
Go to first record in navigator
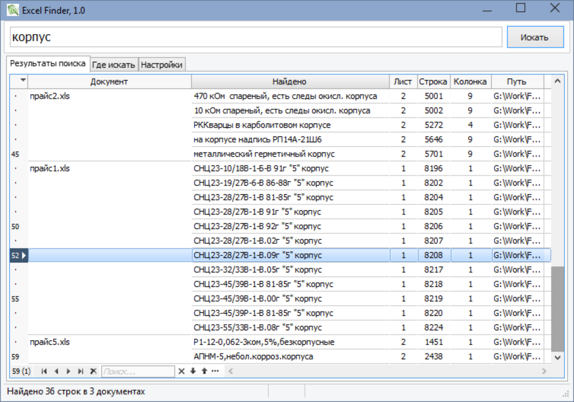pyautogui.click(x=44, y=371)
